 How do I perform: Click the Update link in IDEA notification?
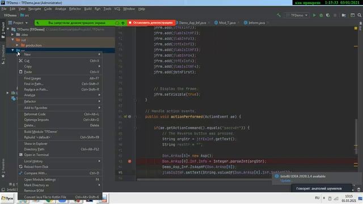[x=285, y=181]
